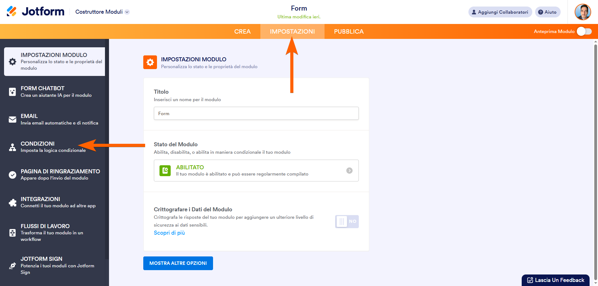Click the Lascia Un Feedback button
This screenshot has height=286, width=598.
click(x=556, y=280)
